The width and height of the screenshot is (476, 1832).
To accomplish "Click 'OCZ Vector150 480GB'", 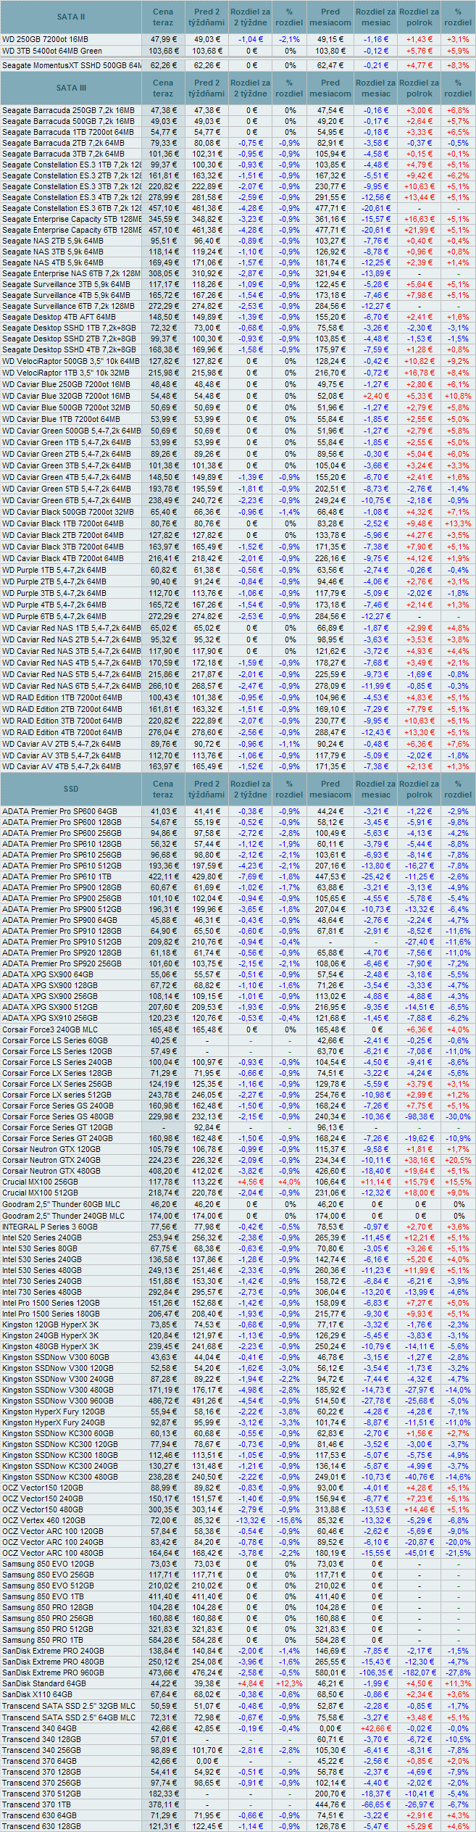I will [43, 1509].
